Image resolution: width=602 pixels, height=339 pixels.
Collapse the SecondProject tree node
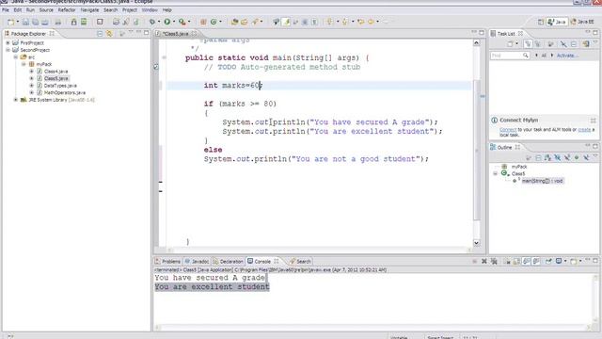point(8,50)
